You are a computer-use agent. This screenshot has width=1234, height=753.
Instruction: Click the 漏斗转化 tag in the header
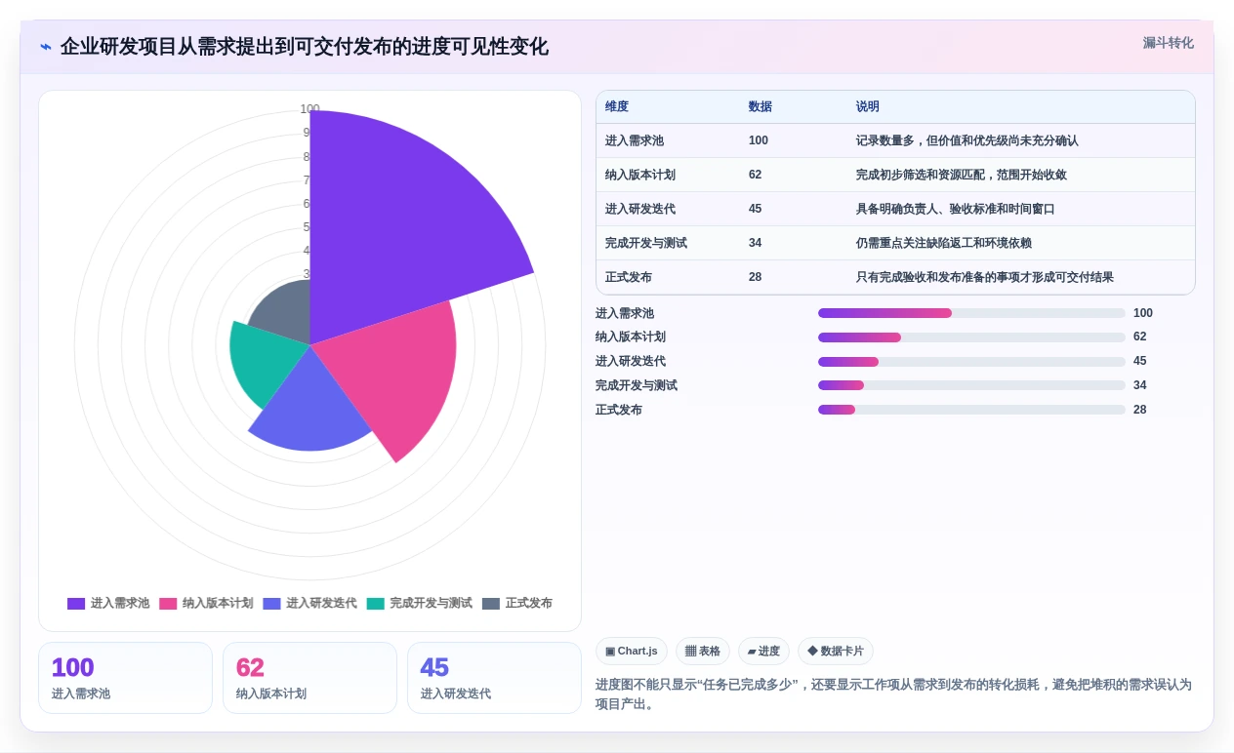[1168, 43]
